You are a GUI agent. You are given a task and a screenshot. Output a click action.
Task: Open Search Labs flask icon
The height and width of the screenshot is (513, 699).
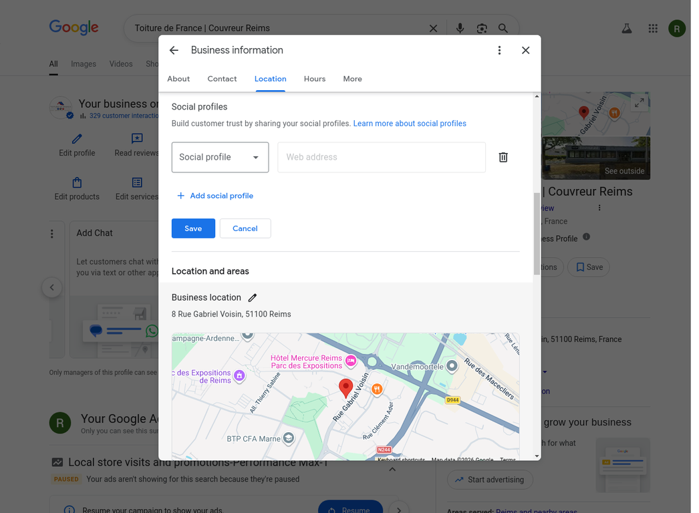click(626, 28)
